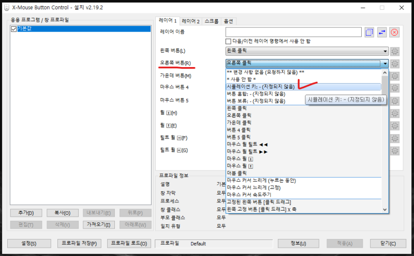Viewport: 414px width, 256px height.
Task: Enable 다음/이전 레이어 명령에서 사용 안 함 checkbox
Action: (x=228, y=41)
